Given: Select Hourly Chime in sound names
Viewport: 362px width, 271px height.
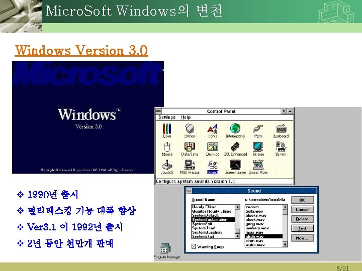Looking at the screenshot, I should pyautogui.click(x=213, y=207).
